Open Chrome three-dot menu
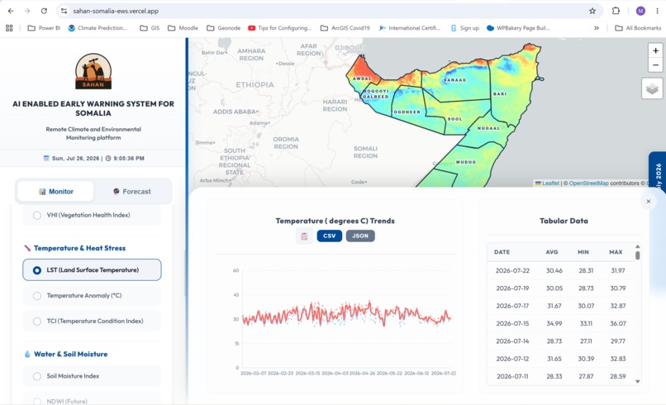The image size is (666, 405). [657, 11]
